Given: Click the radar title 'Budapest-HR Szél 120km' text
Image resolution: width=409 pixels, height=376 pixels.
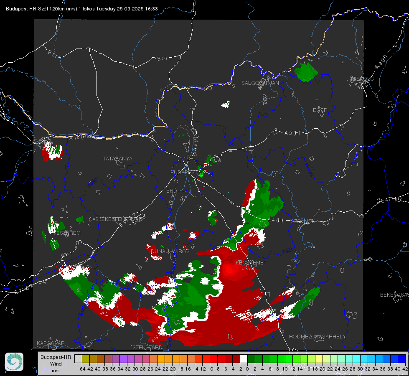Looking at the screenshot, I should click(x=35, y=9).
